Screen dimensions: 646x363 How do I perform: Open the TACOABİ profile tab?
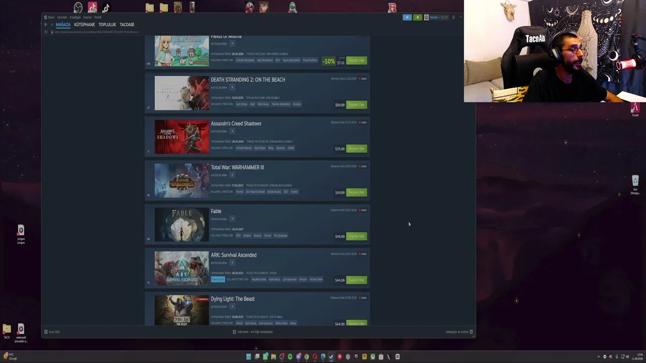[127, 25]
